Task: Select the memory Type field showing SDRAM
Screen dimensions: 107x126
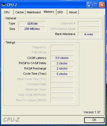Action: (32, 24)
